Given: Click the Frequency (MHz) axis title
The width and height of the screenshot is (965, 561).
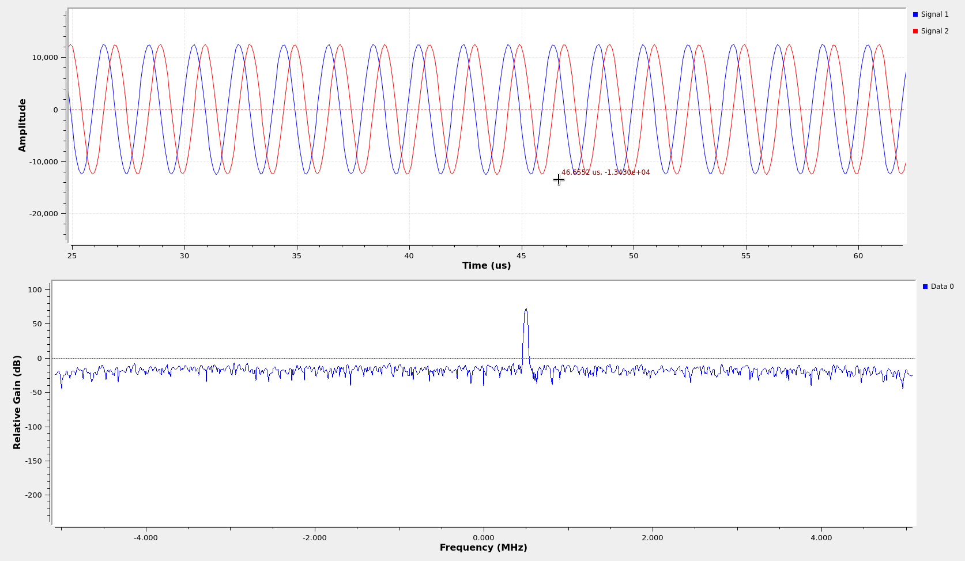Looking at the screenshot, I should pos(483,548).
